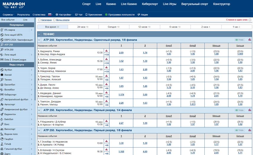Show +66 more markets for Дьере match
Screen dimensions: 253x155
106,88
